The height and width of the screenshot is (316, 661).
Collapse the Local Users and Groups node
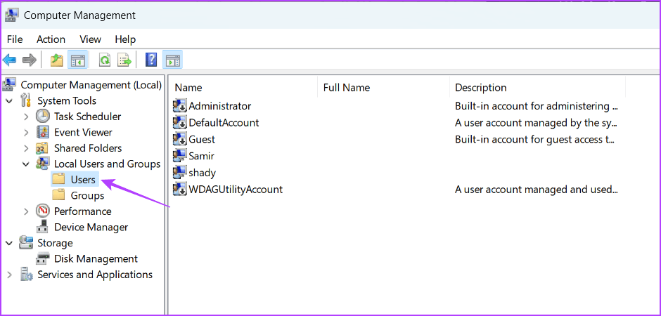point(26,164)
